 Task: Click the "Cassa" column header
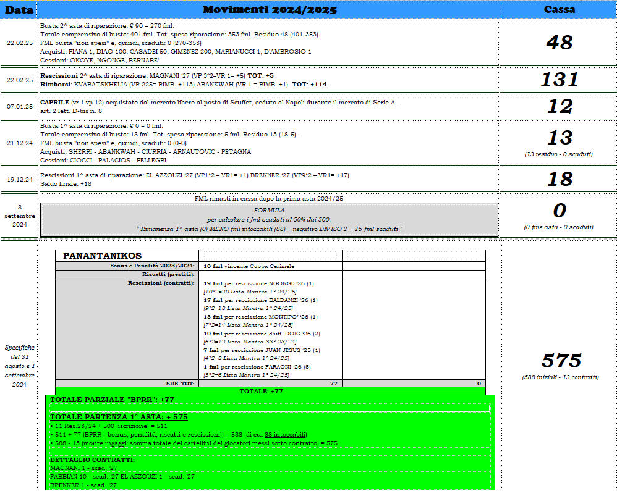(x=558, y=9)
